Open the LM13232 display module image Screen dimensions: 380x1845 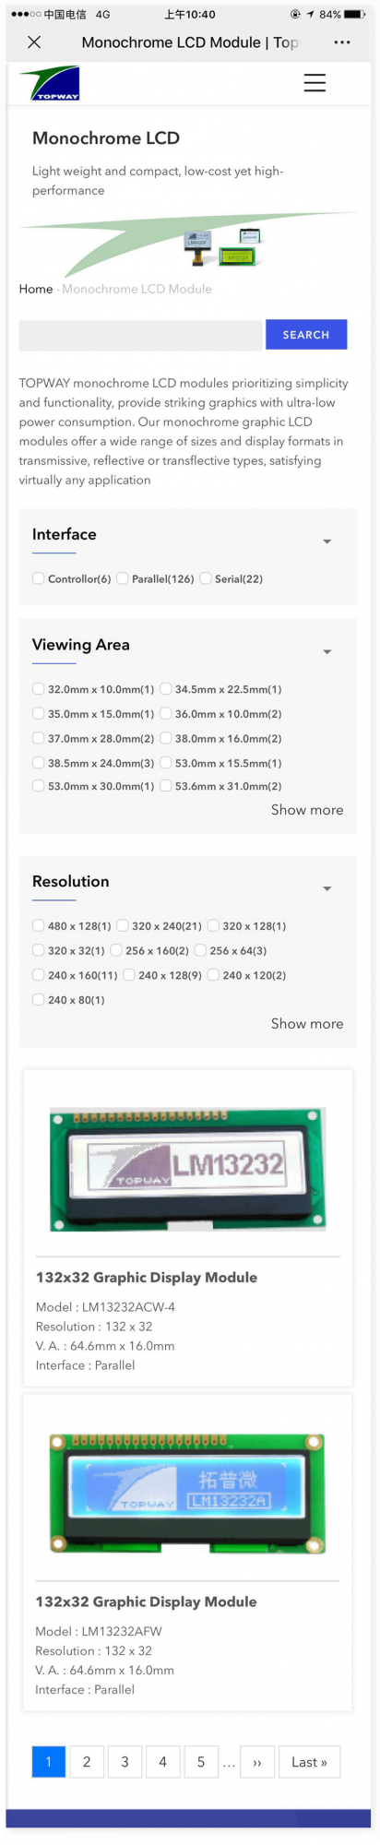[188, 1169]
